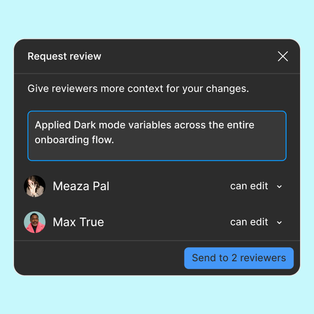The height and width of the screenshot is (314, 314).
Task: Select the Max True reviewer name
Action: pyautogui.click(x=78, y=222)
